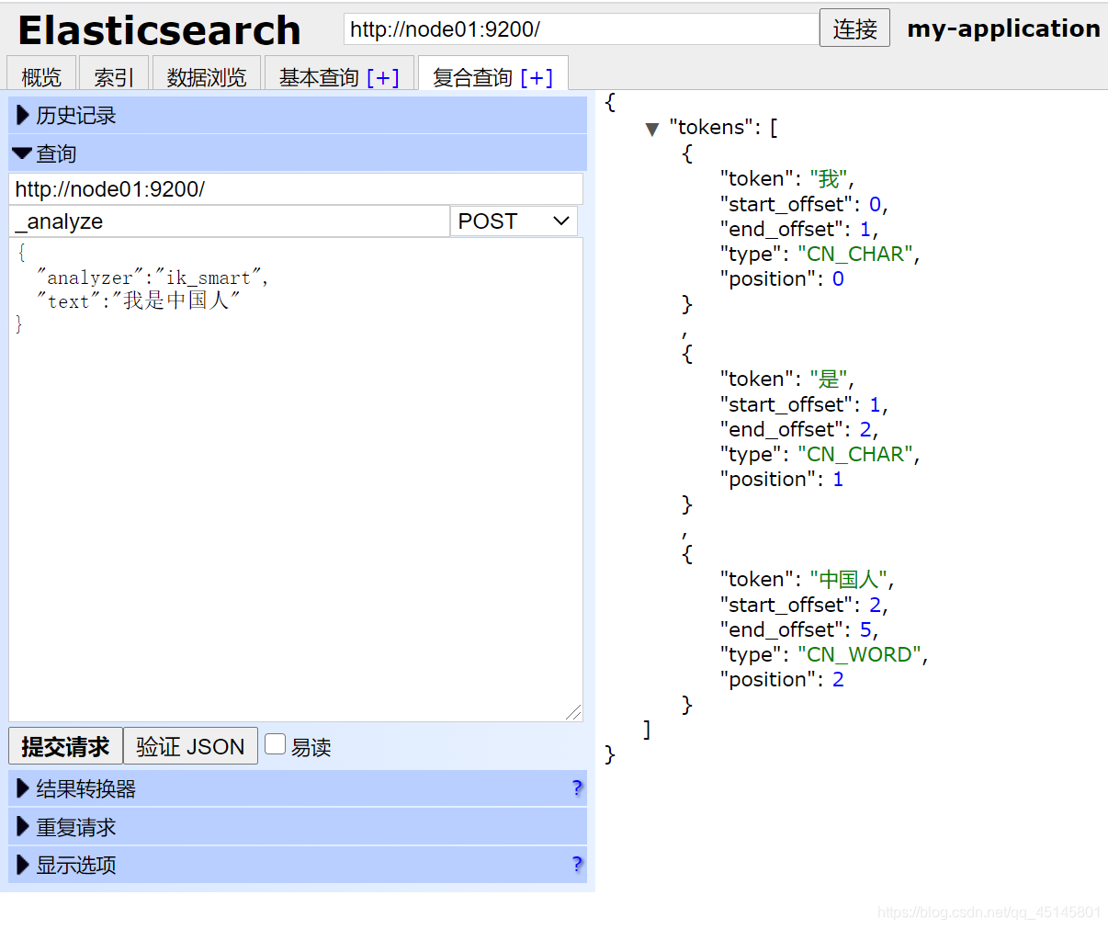Viewport: 1108px width, 929px height.
Task: Click "position": 0 value
Action: (838, 278)
